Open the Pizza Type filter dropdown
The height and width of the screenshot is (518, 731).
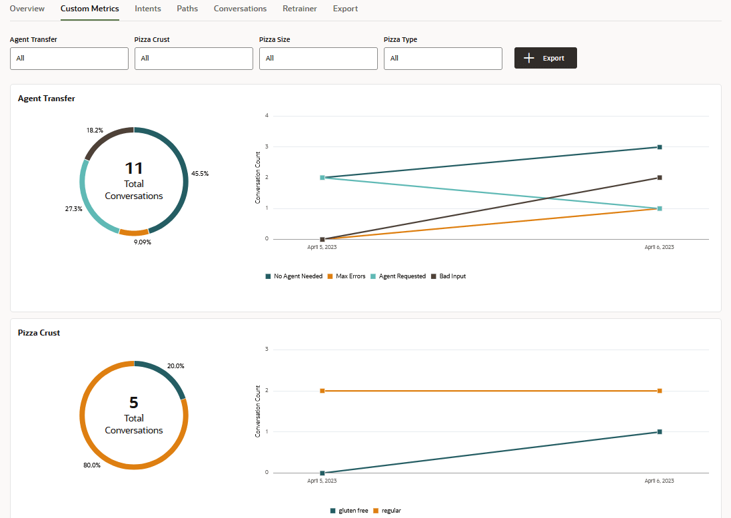(x=442, y=59)
